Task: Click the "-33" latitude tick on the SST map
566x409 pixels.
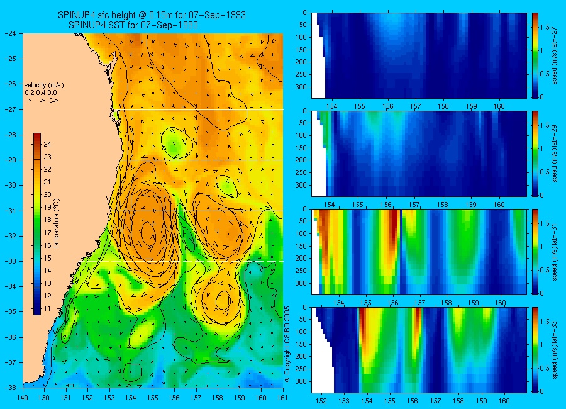Action: coord(10,261)
